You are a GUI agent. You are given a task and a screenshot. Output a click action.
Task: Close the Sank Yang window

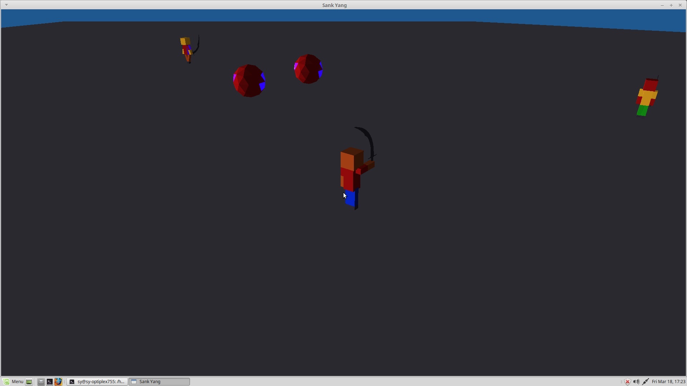point(680,5)
